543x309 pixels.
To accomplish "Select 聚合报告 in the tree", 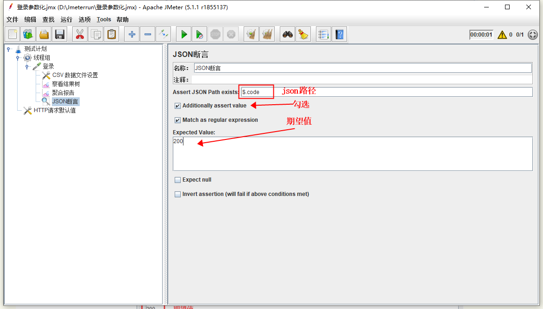I will tap(63, 93).
